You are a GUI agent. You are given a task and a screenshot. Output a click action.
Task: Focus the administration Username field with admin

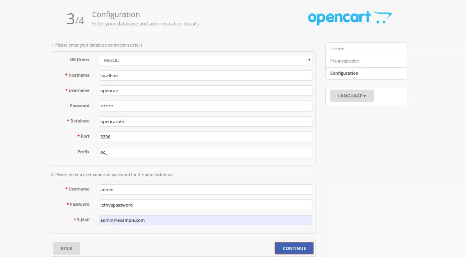tap(205, 189)
